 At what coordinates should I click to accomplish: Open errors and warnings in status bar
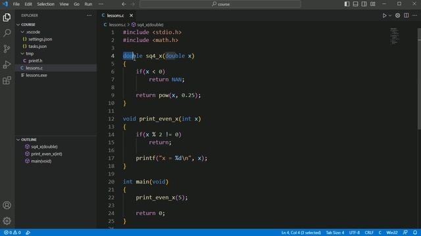click(12, 233)
